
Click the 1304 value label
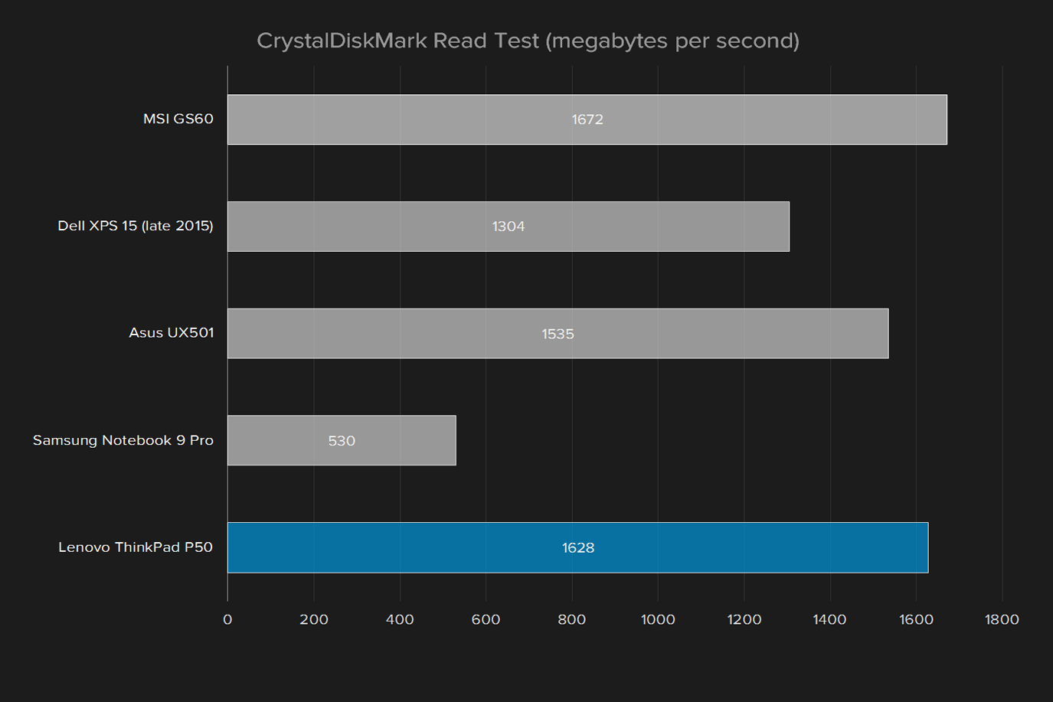pyautogui.click(x=509, y=227)
